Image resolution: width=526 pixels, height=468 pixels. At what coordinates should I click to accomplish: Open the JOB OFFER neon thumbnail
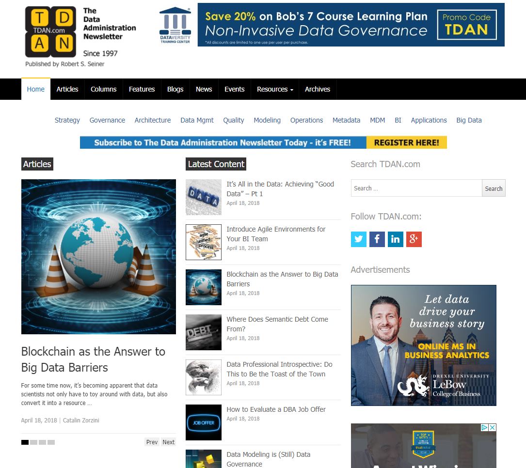click(204, 422)
